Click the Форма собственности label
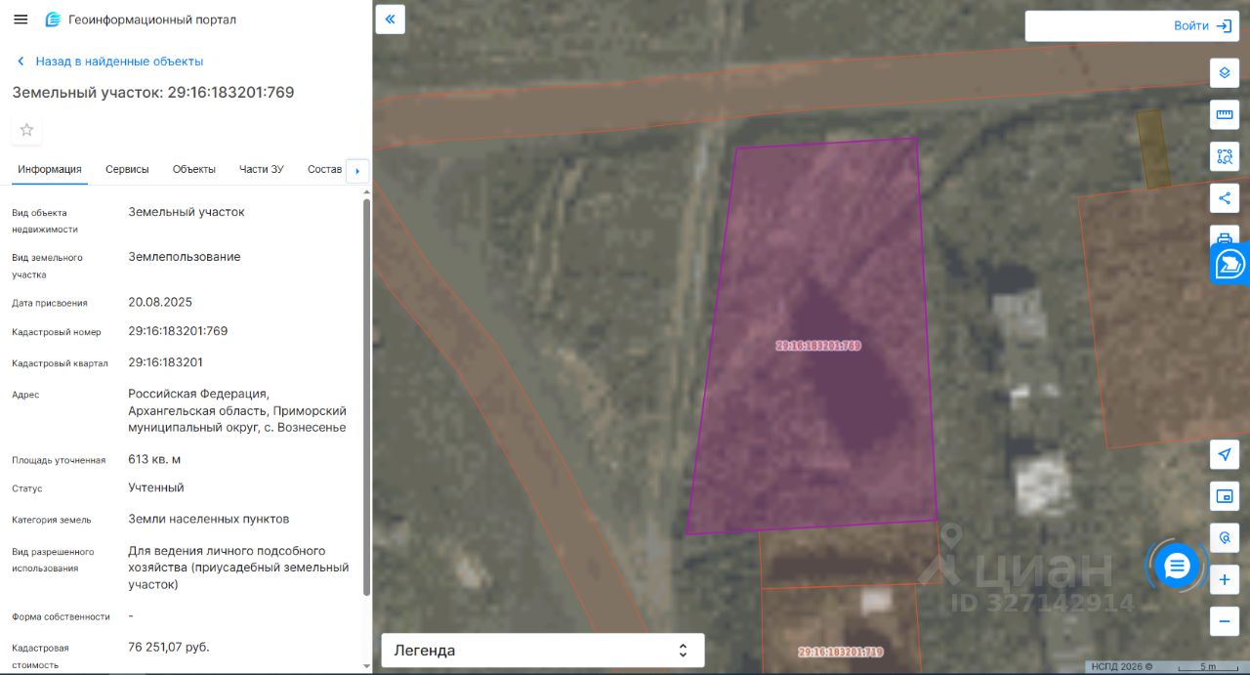The height and width of the screenshot is (675, 1250). pyautogui.click(x=61, y=617)
